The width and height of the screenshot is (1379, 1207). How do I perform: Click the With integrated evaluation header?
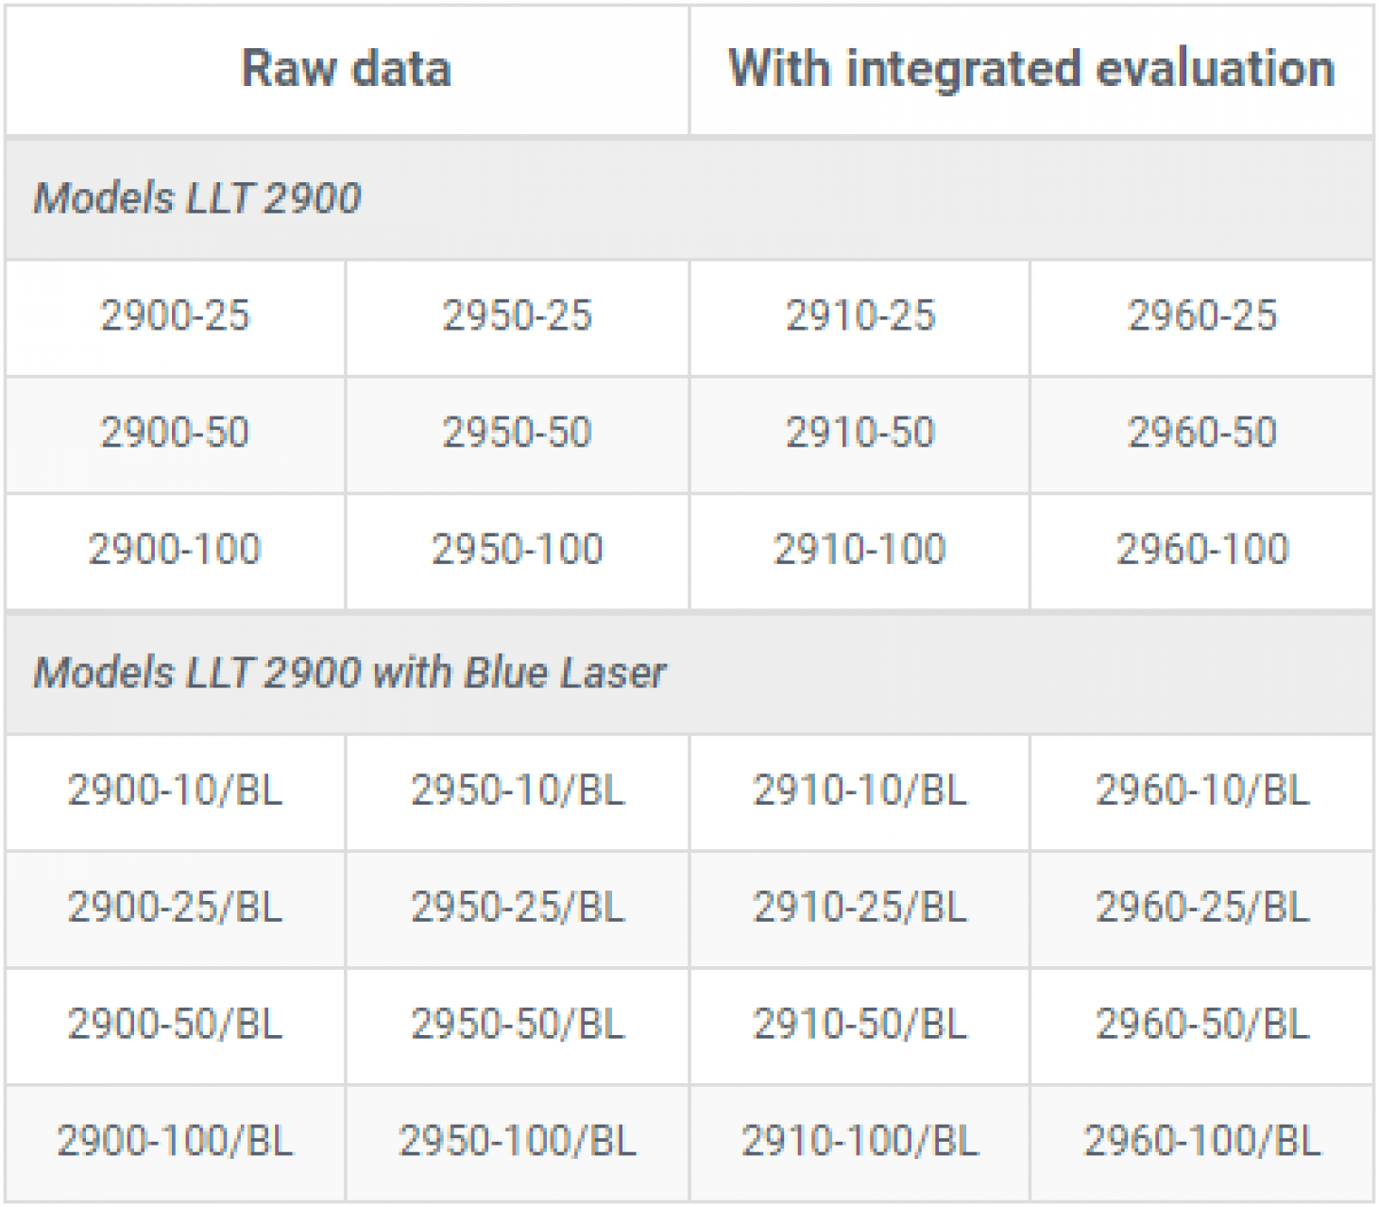(x=1030, y=69)
